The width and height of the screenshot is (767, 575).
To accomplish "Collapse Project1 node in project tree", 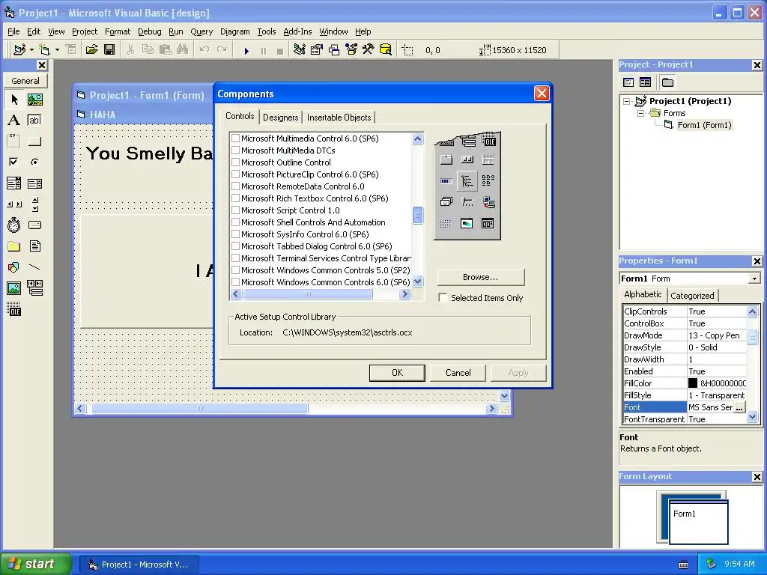I will coord(627,101).
